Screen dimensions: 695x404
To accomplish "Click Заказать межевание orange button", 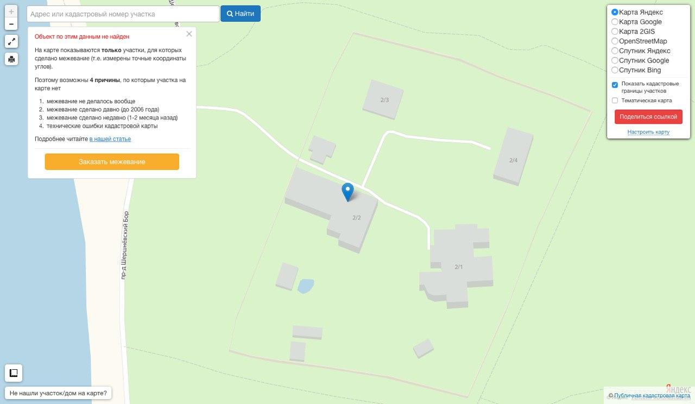I will 112,162.
